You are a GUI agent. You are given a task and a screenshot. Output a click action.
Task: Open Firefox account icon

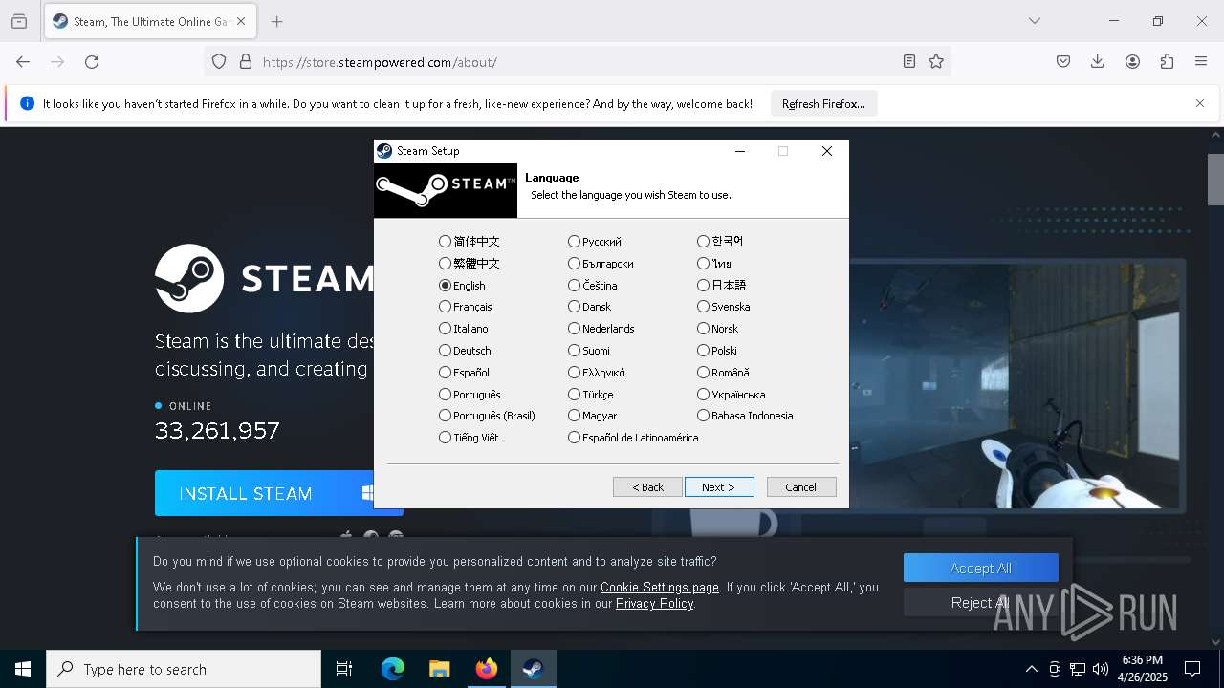tap(1132, 61)
